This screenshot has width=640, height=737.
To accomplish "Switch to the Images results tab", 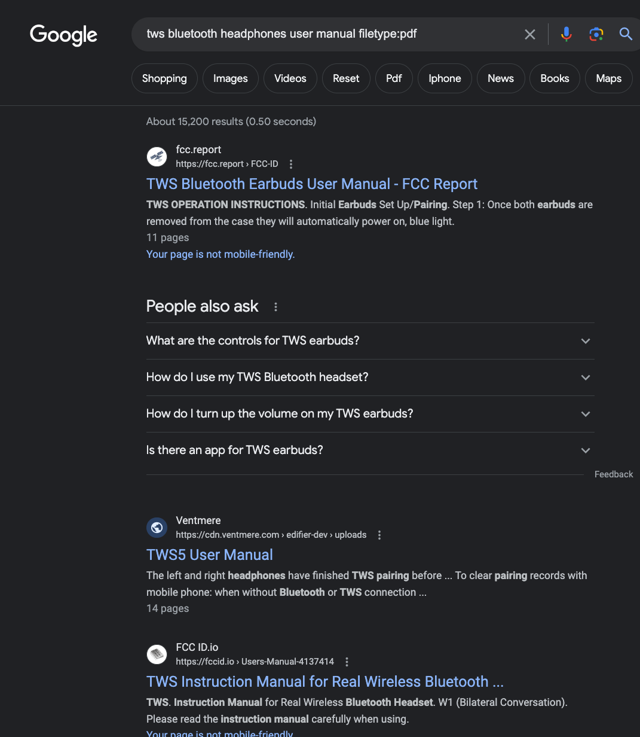I will 230,78.
